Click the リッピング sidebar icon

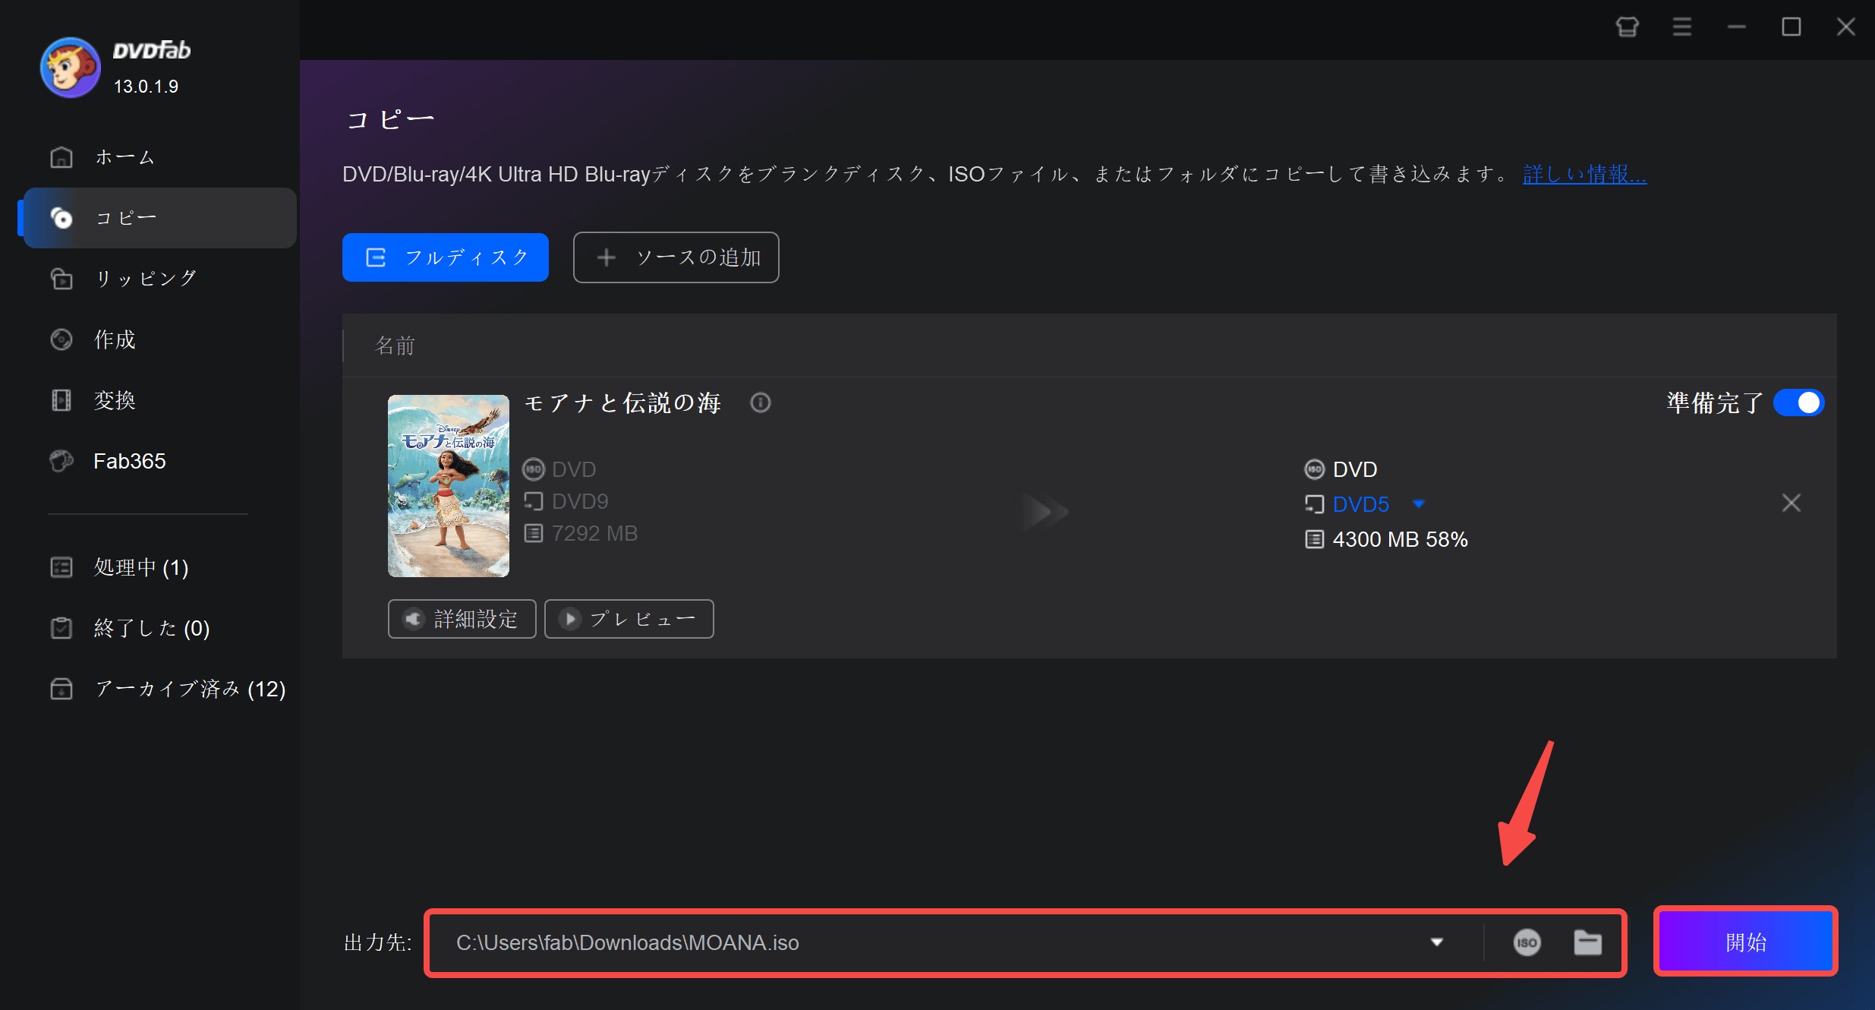[x=61, y=279]
